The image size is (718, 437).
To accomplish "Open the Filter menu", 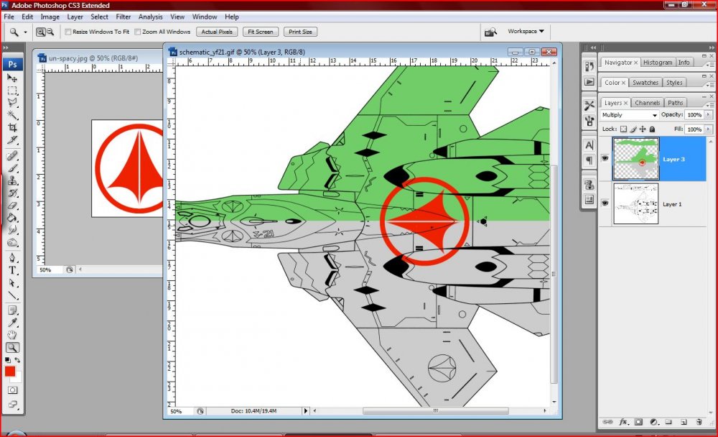I will (x=123, y=17).
